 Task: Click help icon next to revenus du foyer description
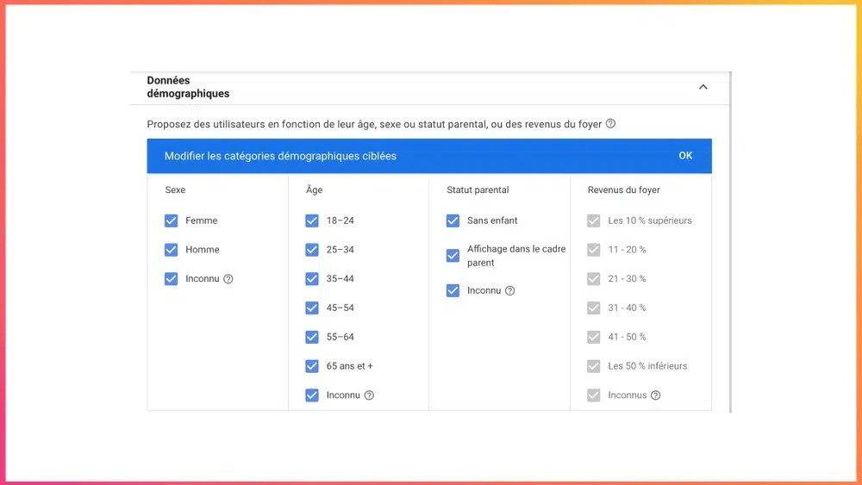[610, 124]
